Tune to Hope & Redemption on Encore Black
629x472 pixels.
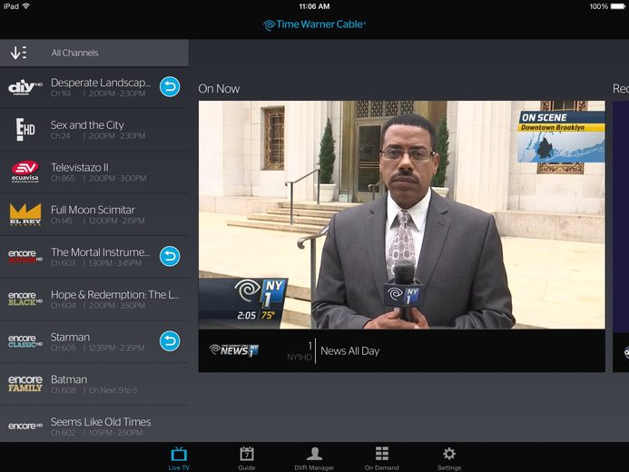coord(94,300)
